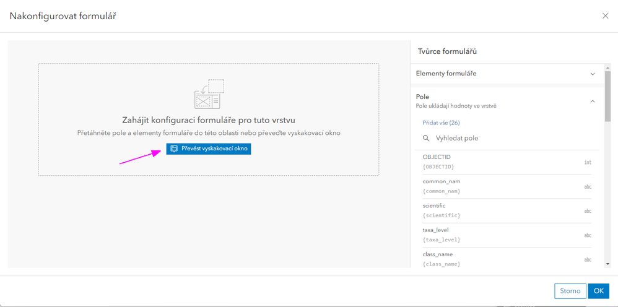Image resolution: width=618 pixels, height=307 pixels.
Task: Select the OBJECTID field
Action: pyautogui.click(x=507, y=162)
